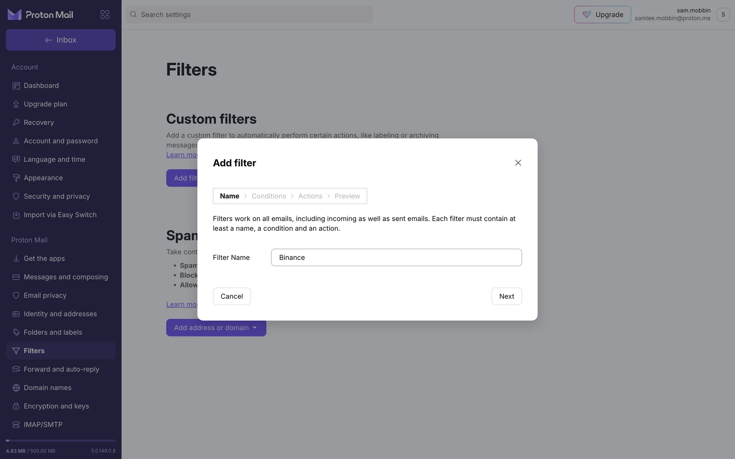
Task: Switch to the Preview step
Action: pyautogui.click(x=347, y=196)
